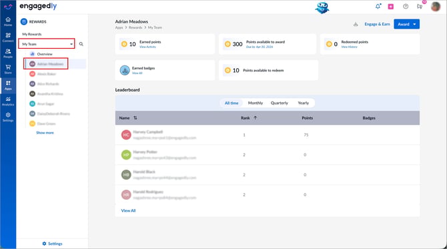Click the Badges column header
Image resolution: width=447 pixels, height=249 pixels.
369,117
